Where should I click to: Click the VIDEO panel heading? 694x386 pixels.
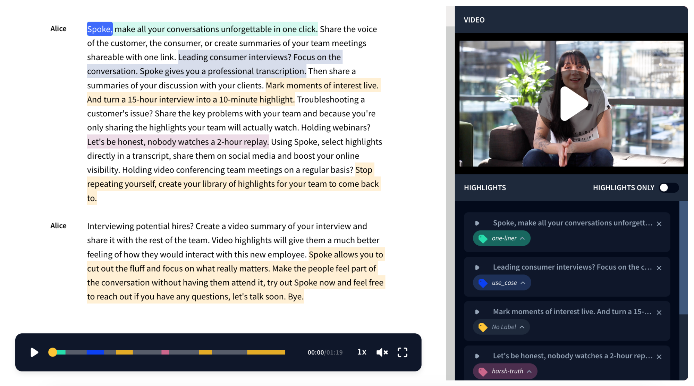(474, 20)
